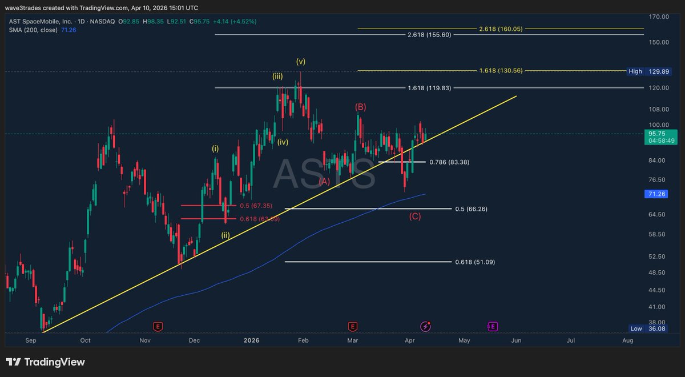The width and height of the screenshot is (685, 377).
Task: Click the red wave (C) label
Action: point(415,216)
